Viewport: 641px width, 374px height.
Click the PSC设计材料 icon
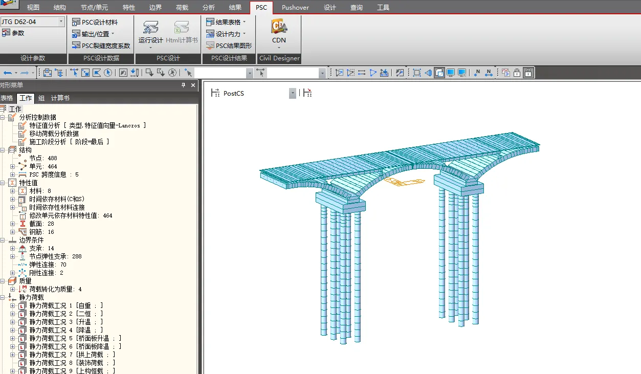tap(76, 22)
